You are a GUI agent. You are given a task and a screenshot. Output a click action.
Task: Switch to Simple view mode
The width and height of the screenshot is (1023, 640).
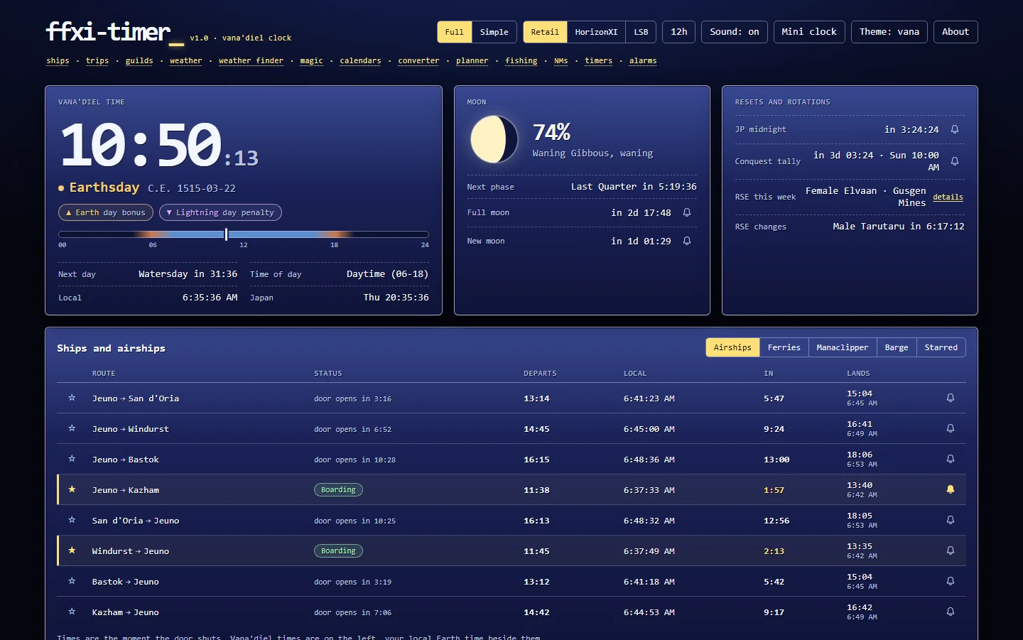point(494,32)
